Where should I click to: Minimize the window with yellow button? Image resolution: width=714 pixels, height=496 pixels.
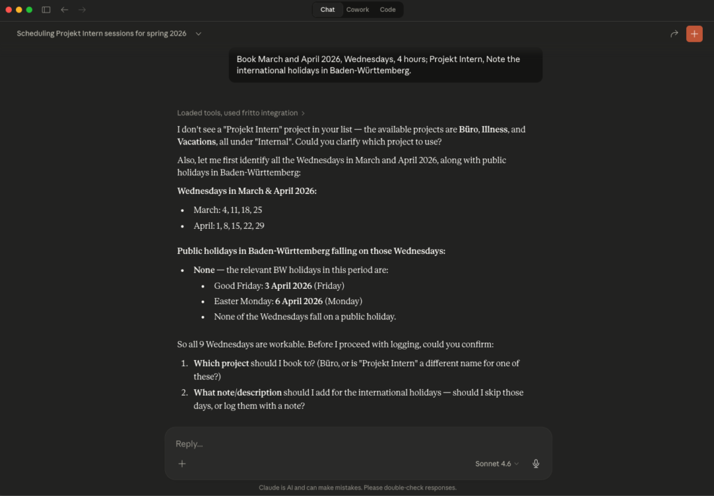coord(20,10)
